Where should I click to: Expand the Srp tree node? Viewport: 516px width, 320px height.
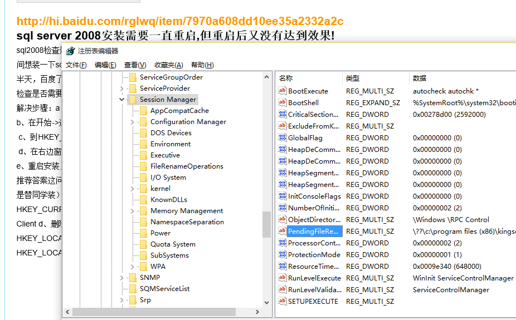click(x=122, y=300)
